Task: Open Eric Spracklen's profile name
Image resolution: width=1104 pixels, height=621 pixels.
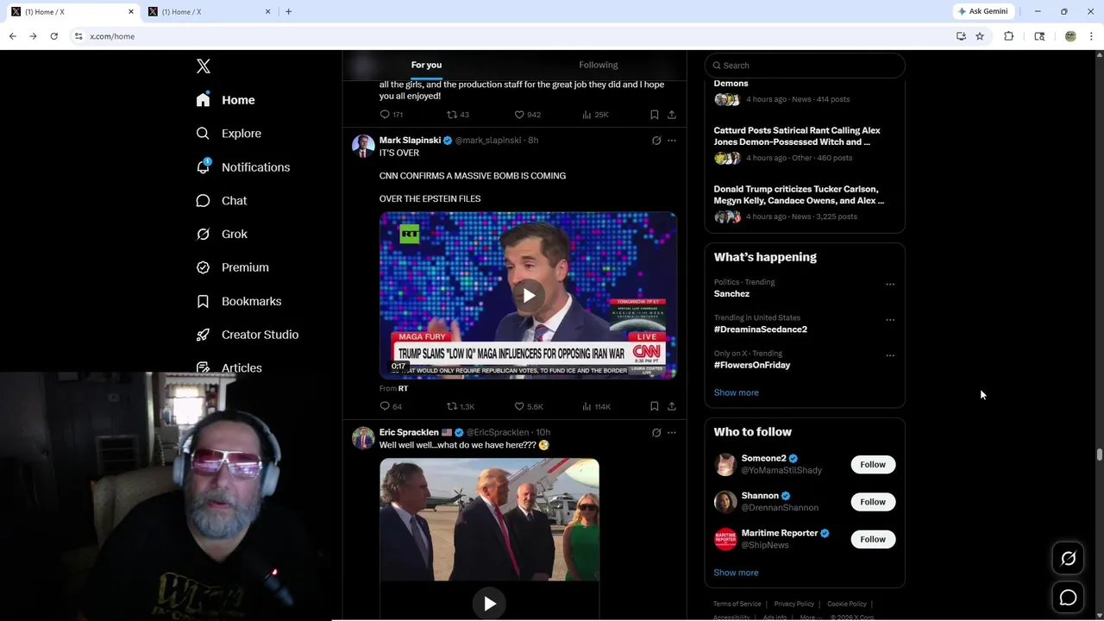Action: coord(409,433)
